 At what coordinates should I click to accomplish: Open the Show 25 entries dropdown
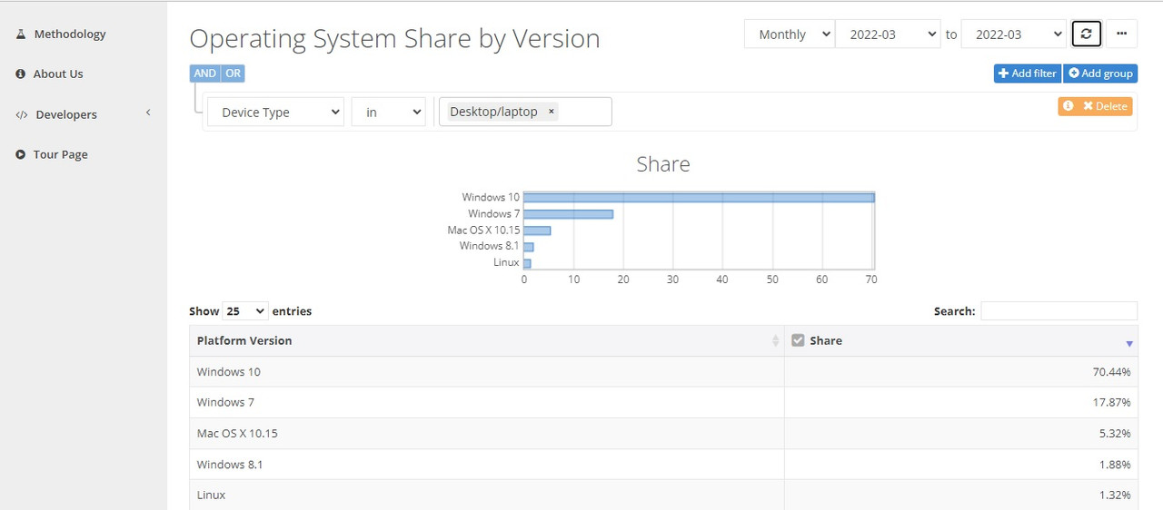pyautogui.click(x=245, y=310)
